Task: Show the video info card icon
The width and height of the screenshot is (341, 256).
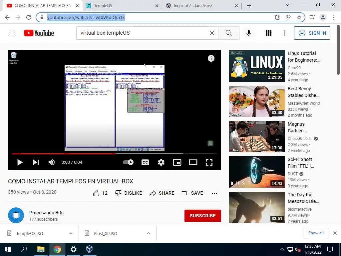Action: point(211,58)
